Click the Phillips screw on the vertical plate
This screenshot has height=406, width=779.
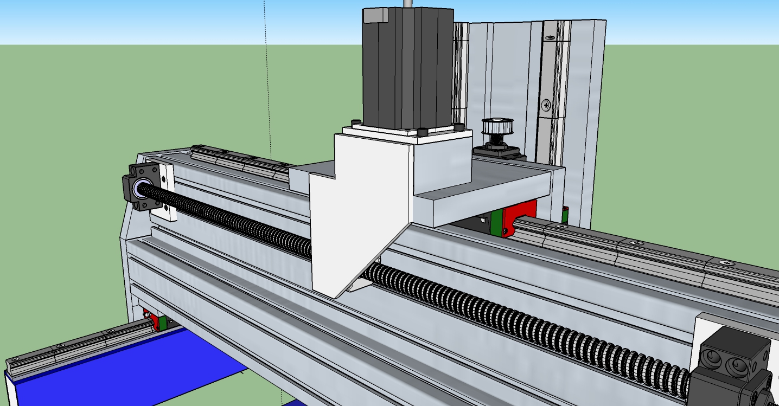pos(546,104)
